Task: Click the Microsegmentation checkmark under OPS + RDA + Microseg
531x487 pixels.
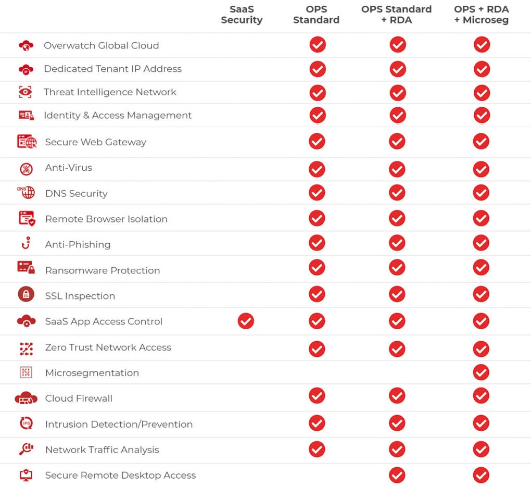Action: click(481, 372)
